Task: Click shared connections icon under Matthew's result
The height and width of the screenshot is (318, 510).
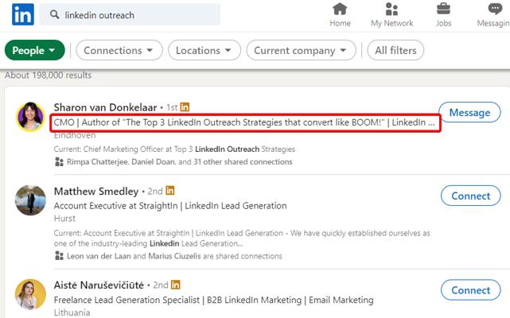Action: [x=59, y=255]
